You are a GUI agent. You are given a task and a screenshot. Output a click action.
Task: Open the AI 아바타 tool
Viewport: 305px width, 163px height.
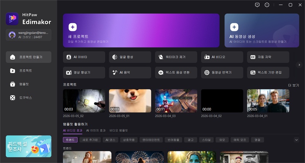(84, 57)
